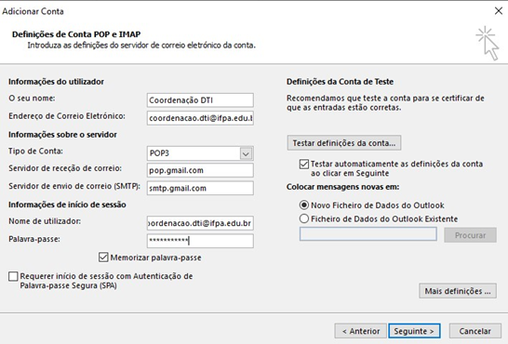Click the Definições da Conta de Teste heading
The image size is (508, 344).
point(340,82)
